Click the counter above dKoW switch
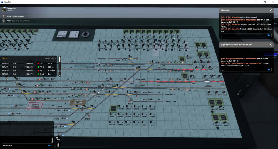 click(219, 102)
